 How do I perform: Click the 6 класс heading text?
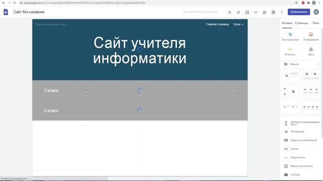(x=51, y=111)
